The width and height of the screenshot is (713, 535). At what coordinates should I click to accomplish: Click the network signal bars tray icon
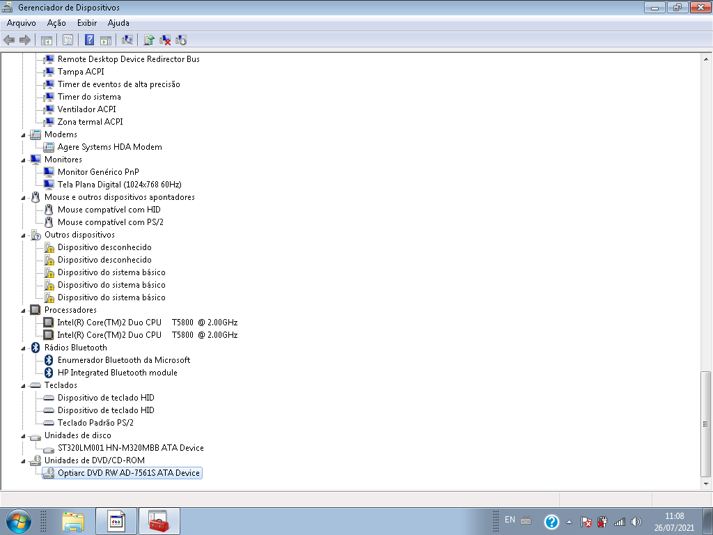[619, 522]
